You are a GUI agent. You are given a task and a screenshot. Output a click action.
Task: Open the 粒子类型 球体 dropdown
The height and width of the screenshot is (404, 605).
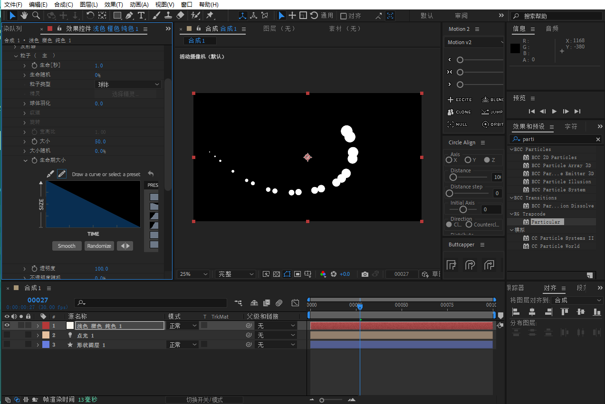pyautogui.click(x=128, y=85)
